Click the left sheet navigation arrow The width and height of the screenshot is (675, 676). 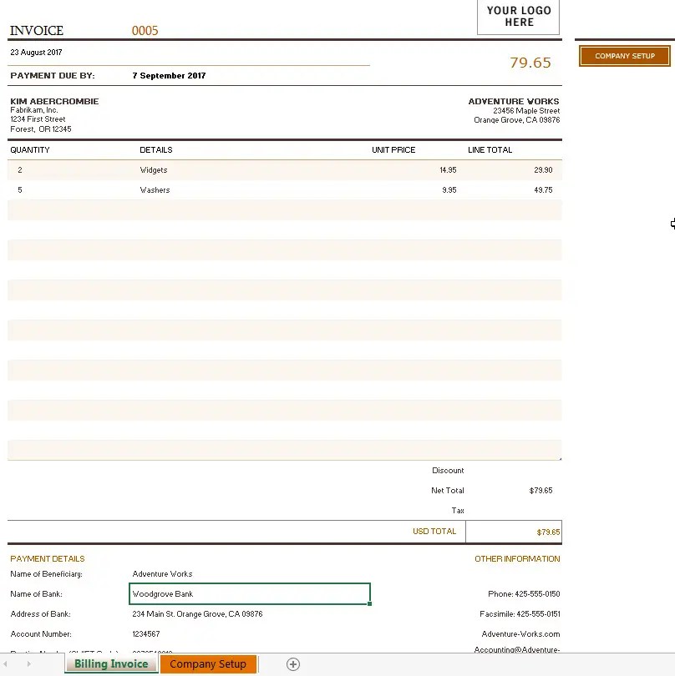tap(7, 663)
